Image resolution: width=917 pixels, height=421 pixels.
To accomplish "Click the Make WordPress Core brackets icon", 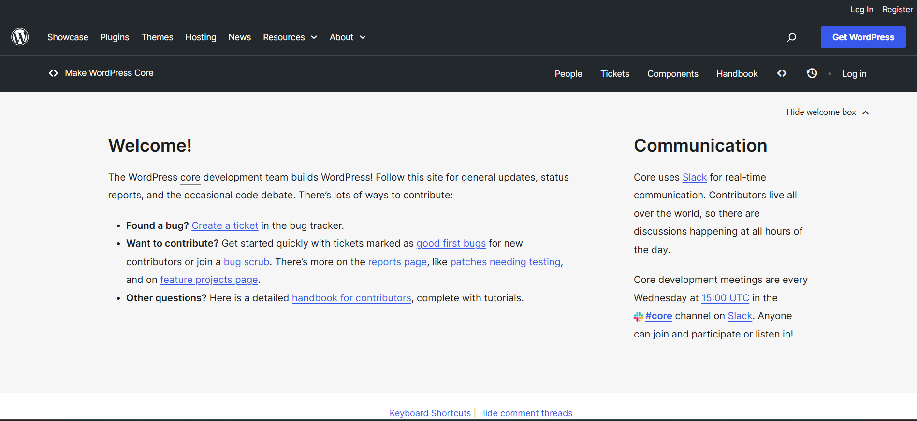I will pos(53,73).
